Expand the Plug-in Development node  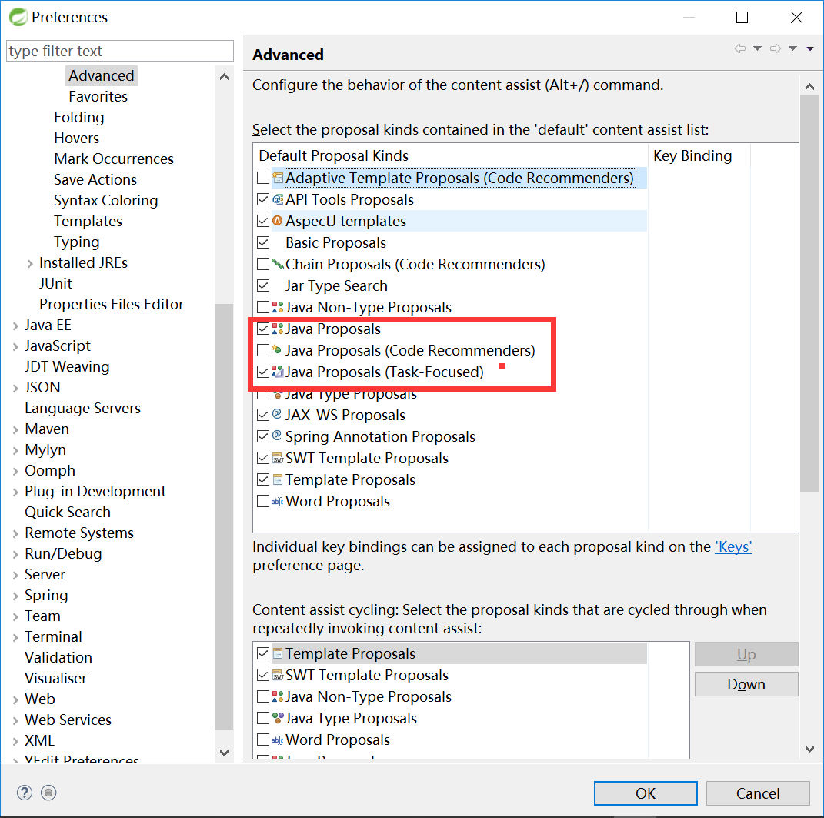15,492
